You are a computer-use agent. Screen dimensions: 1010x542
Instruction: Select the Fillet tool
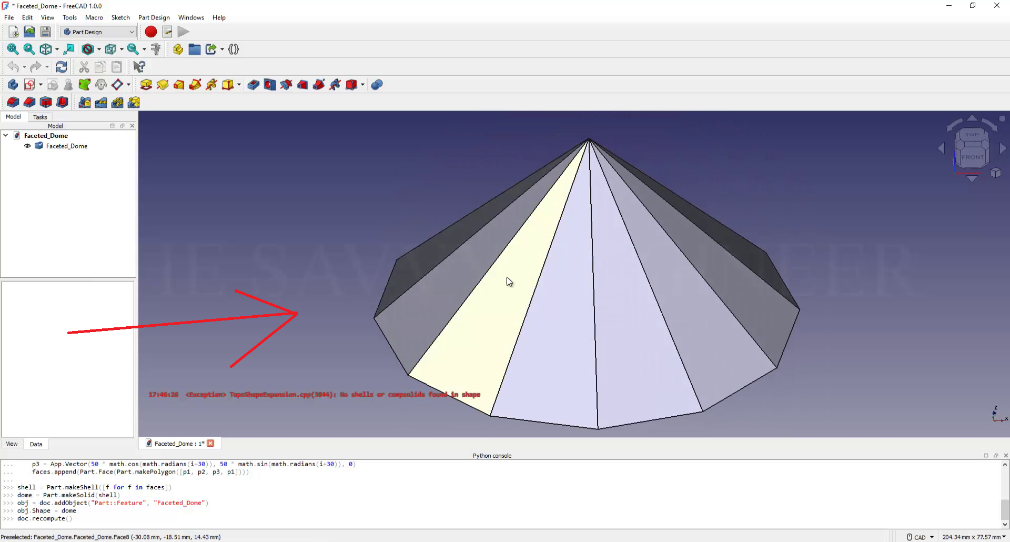pos(13,102)
